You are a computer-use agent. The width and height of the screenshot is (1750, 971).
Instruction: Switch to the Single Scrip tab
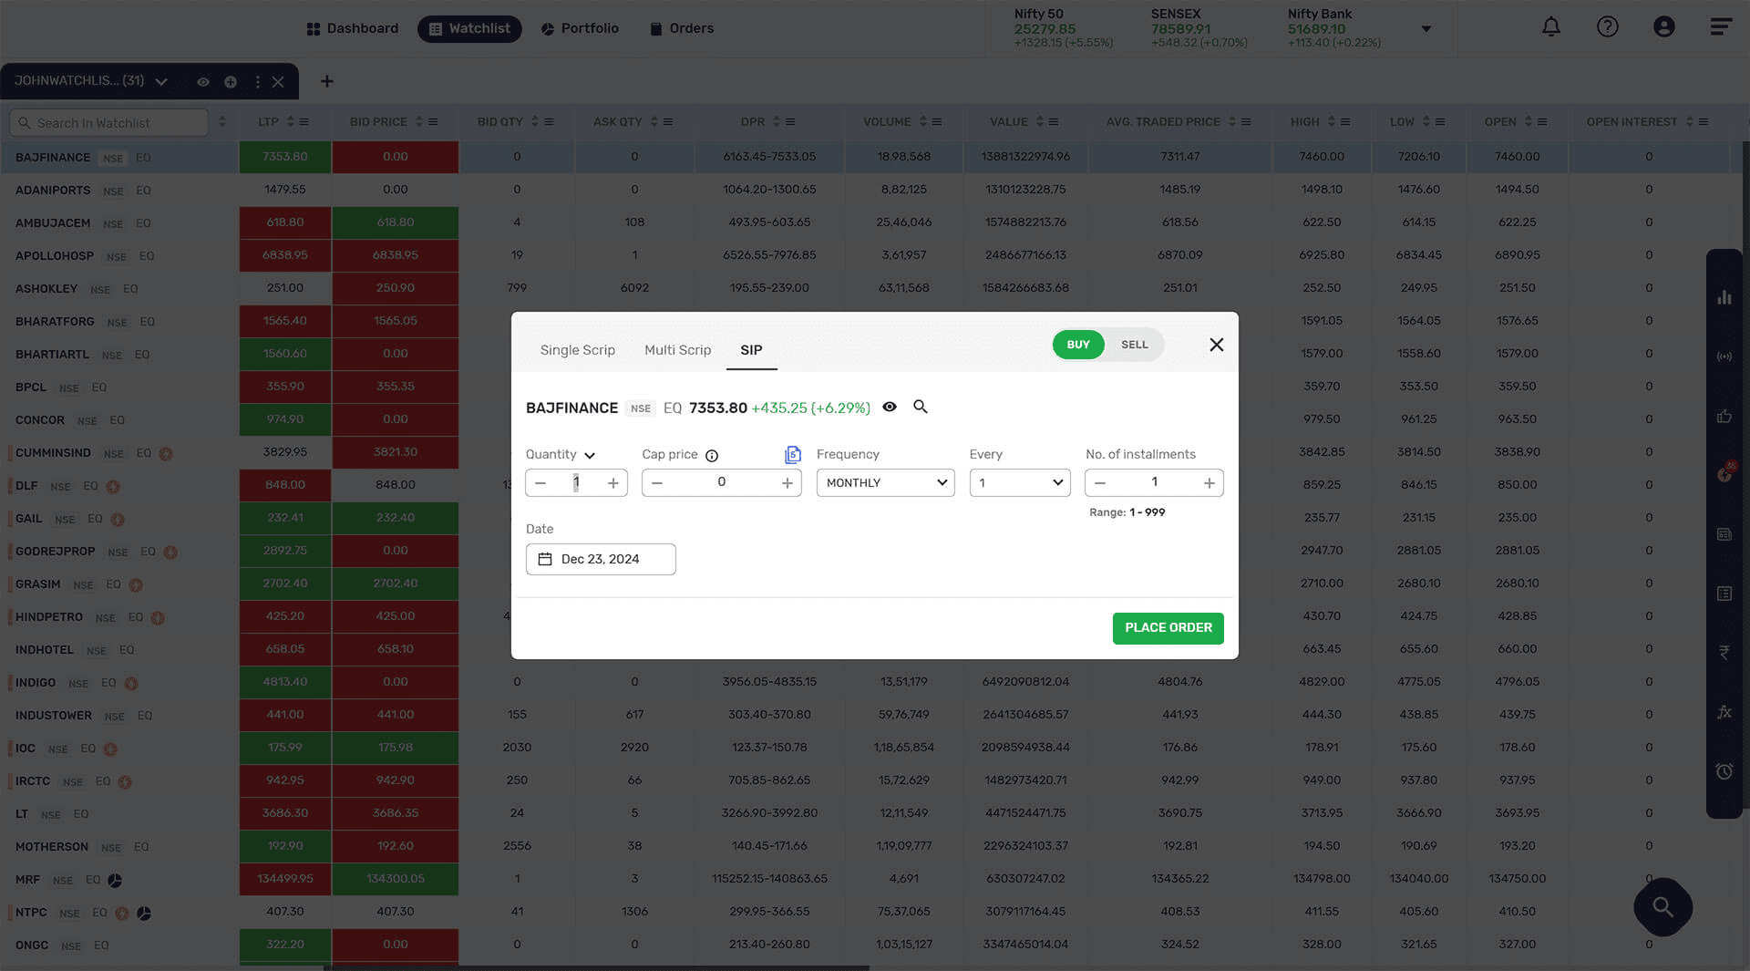click(x=577, y=350)
